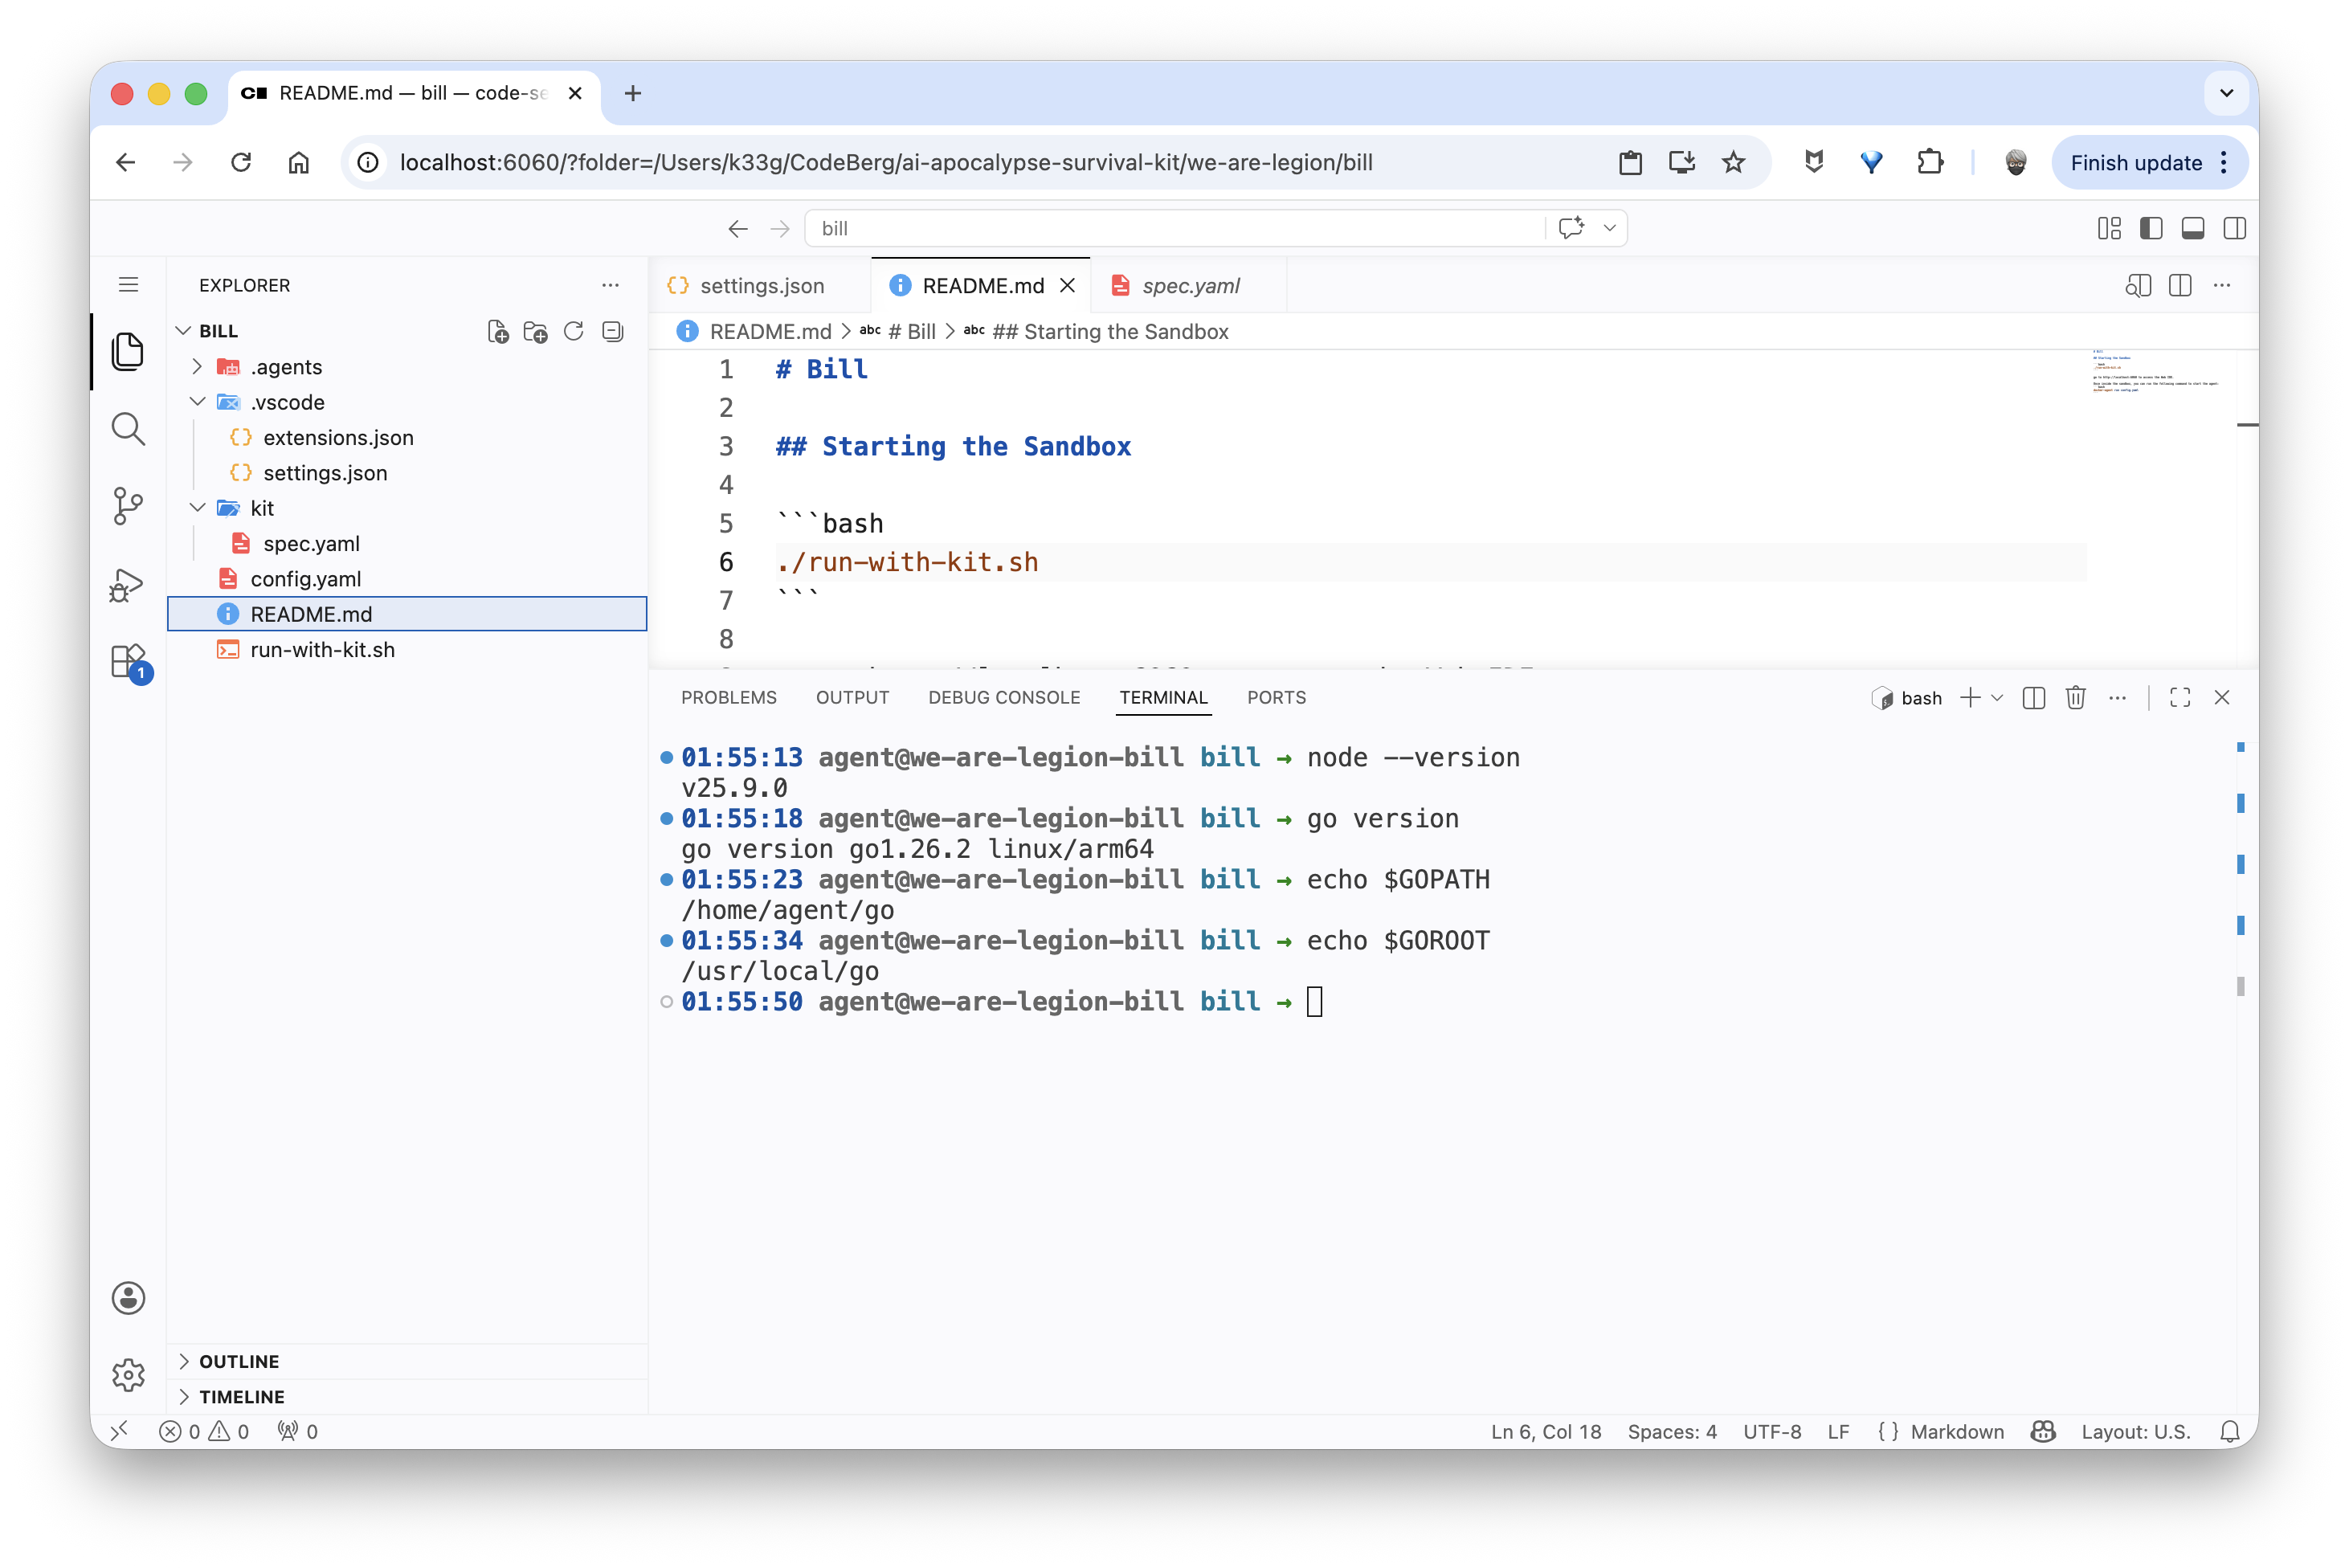This screenshot has width=2349, height=1568.
Task: Switch to the spec.yaml editor tab
Action: [x=1189, y=286]
